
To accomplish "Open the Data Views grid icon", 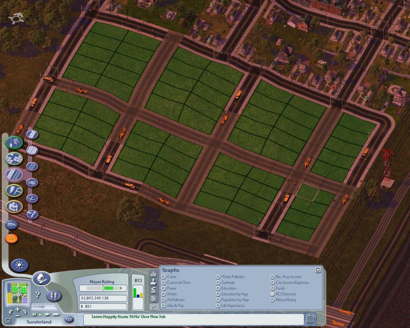I will 153,298.
